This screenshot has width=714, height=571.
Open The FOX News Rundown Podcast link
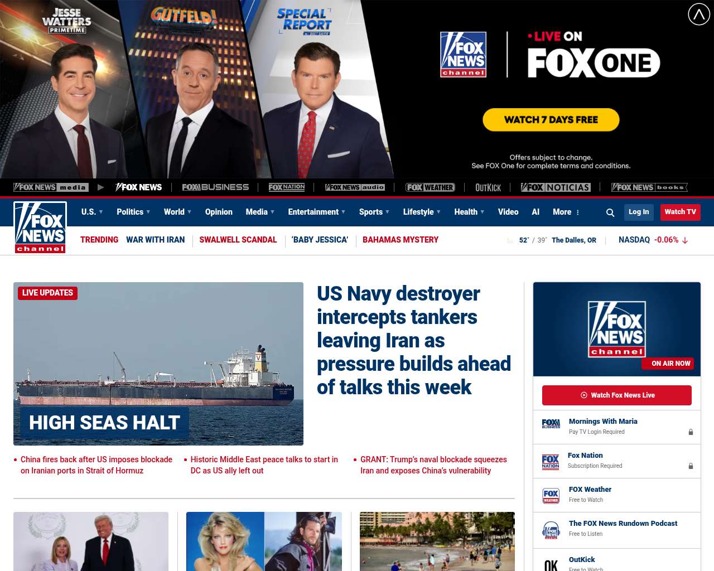click(623, 524)
